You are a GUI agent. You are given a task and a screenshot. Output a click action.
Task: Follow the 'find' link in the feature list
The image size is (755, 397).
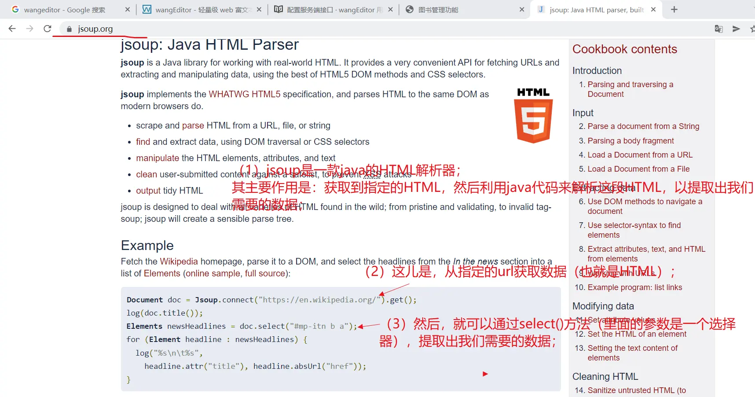[x=143, y=142]
